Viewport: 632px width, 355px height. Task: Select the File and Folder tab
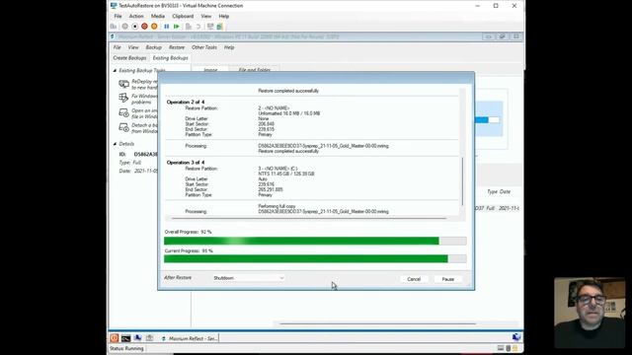coord(254,69)
